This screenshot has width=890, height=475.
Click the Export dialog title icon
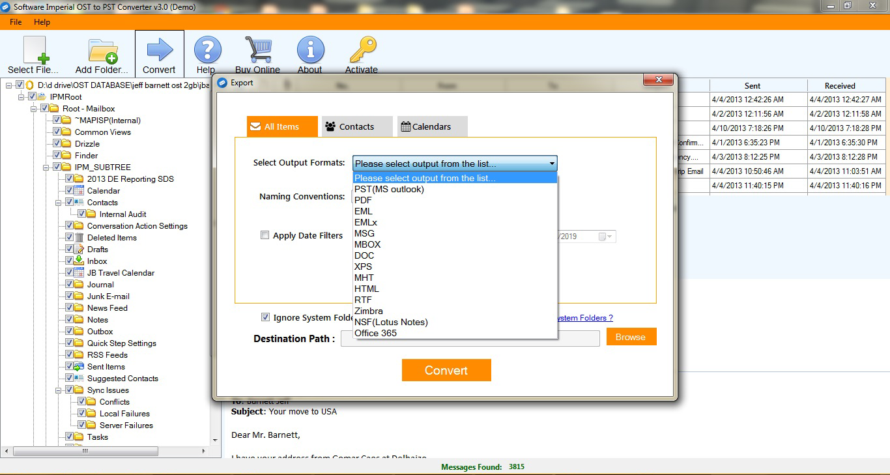point(222,83)
